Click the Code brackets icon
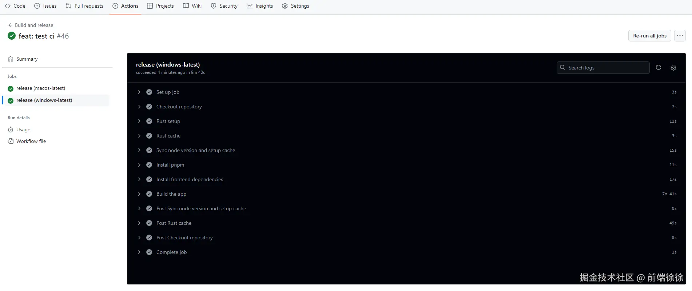The image size is (692, 291). coord(8,6)
